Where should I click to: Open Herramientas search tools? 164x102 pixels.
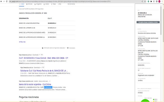pos(71,4)
